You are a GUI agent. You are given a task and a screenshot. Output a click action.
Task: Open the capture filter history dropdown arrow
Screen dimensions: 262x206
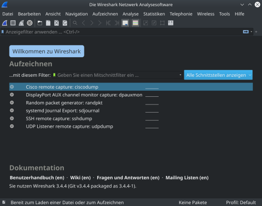point(180,75)
